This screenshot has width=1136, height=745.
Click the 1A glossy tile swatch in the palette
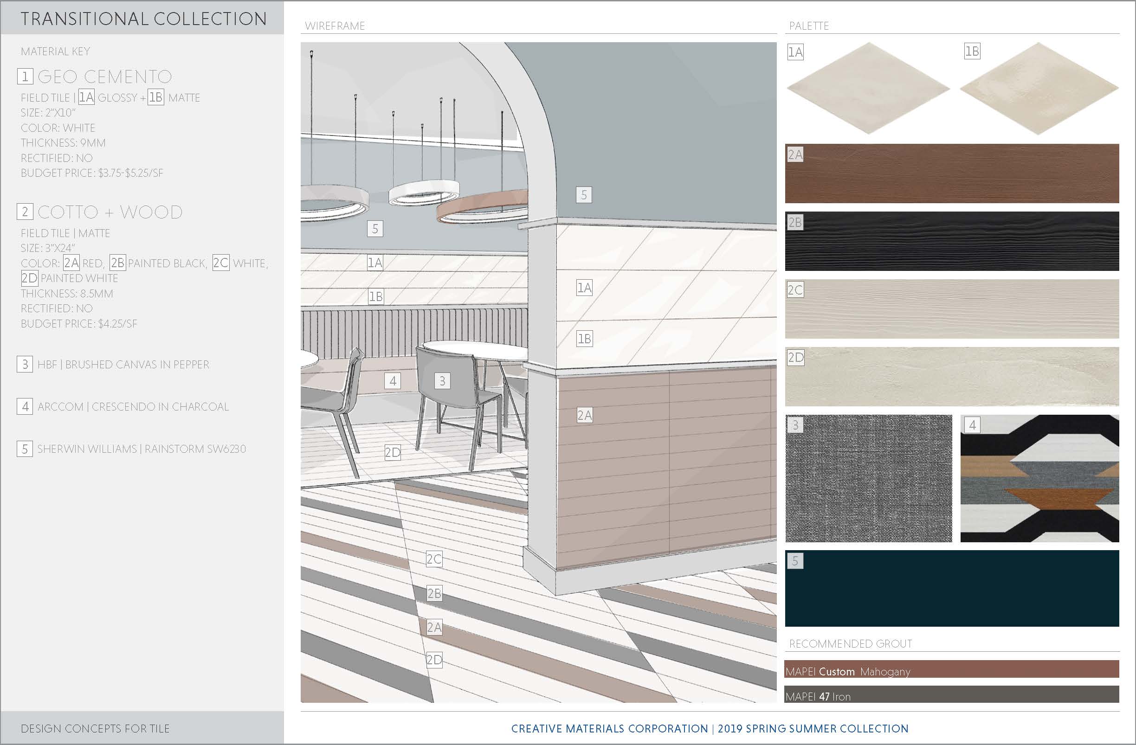tap(868, 88)
